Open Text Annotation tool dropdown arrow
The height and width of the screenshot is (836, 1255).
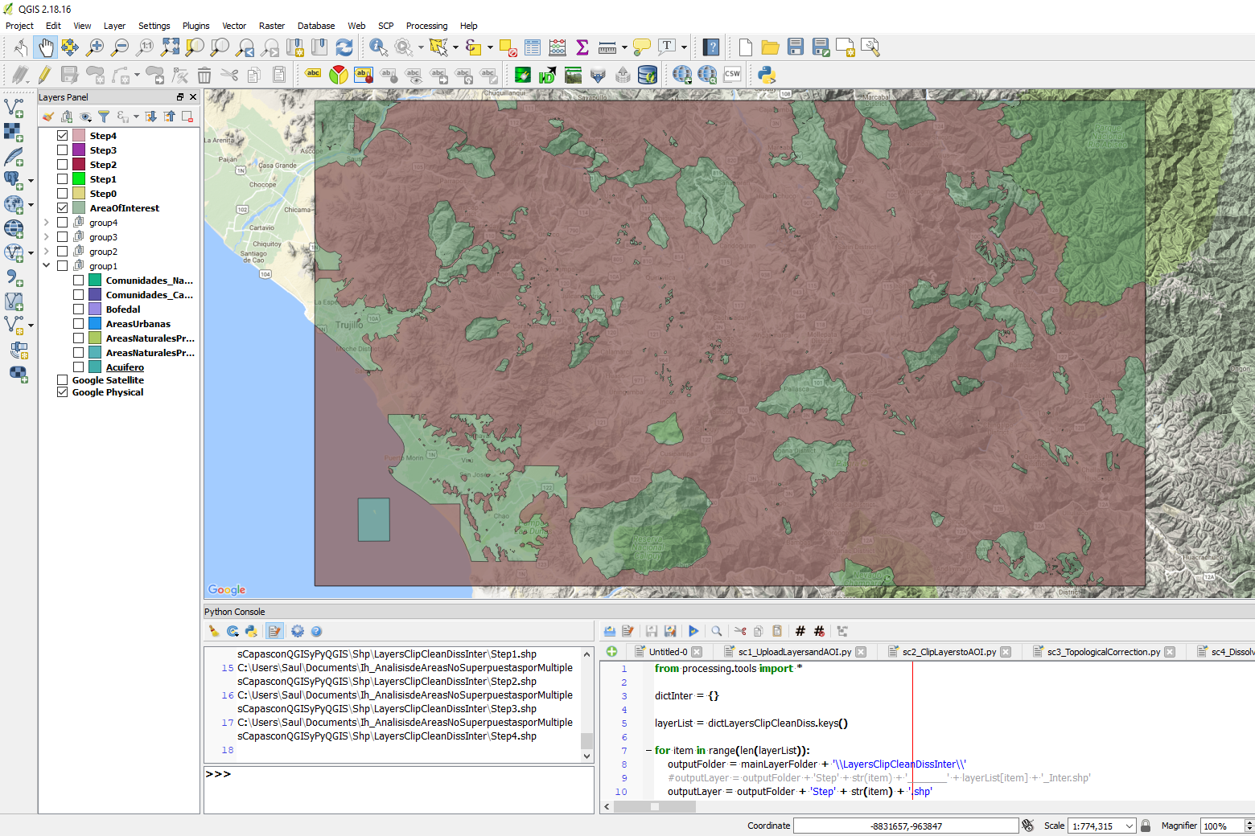(685, 47)
